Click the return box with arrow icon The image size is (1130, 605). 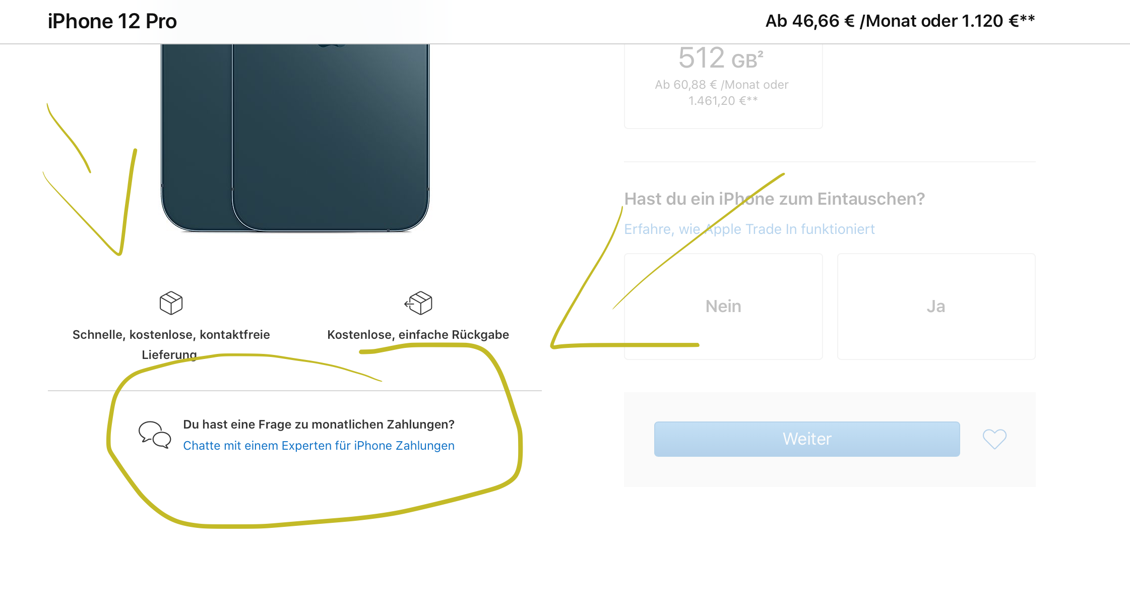tap(419, 303)
